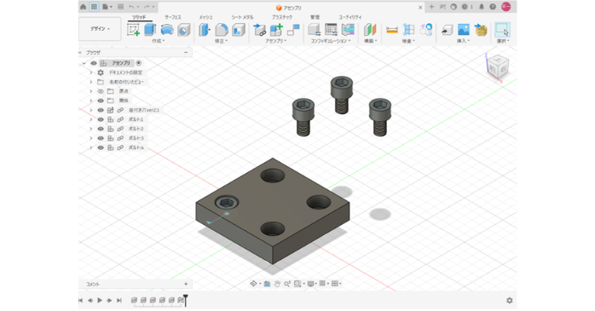Select the Joint tool icon

pos(293,30)
